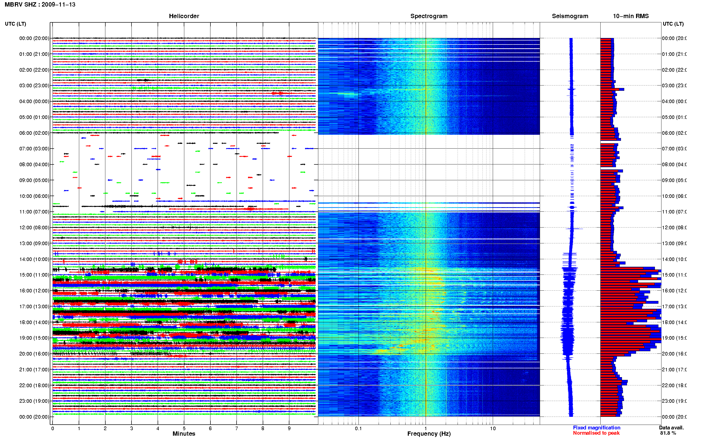The image size is (715, 447).
Task: Click the '20:00 (16:00)' helicorder time label
Action: pos(34,353)
